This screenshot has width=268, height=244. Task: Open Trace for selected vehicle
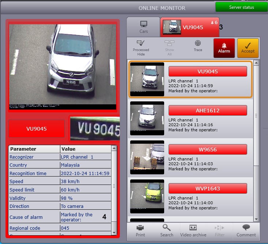pyautogui.click(x=198, y=46)
